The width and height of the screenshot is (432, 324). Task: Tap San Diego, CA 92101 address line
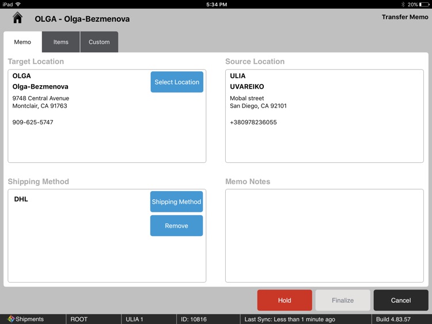tap(258, 106)
